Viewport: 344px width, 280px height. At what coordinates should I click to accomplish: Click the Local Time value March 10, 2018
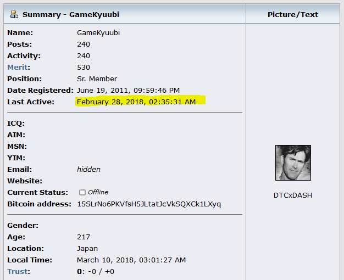pyautogui.click(x=131, y=260)
